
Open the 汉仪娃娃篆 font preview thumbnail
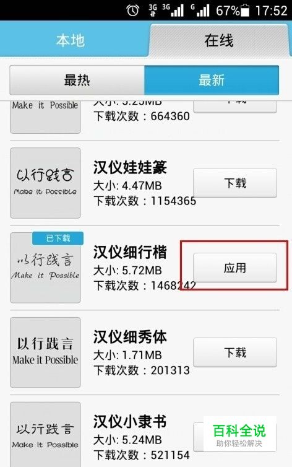(45, 183)
